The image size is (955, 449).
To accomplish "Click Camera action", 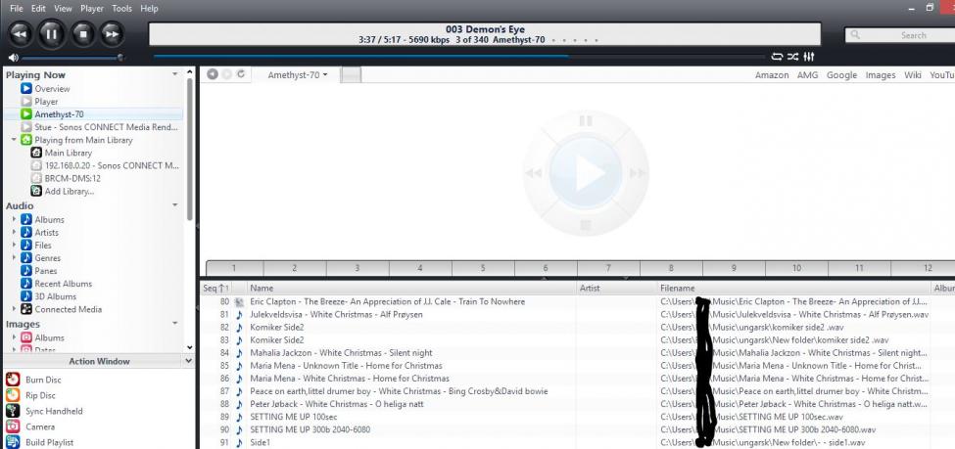I will click(x=39, y=427).
